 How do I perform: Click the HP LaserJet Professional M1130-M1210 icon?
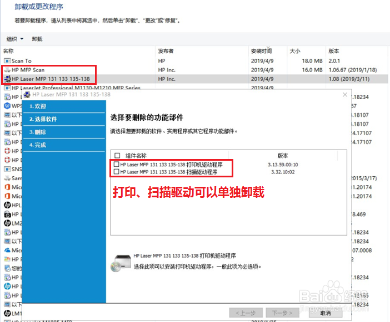coord(7,88)
